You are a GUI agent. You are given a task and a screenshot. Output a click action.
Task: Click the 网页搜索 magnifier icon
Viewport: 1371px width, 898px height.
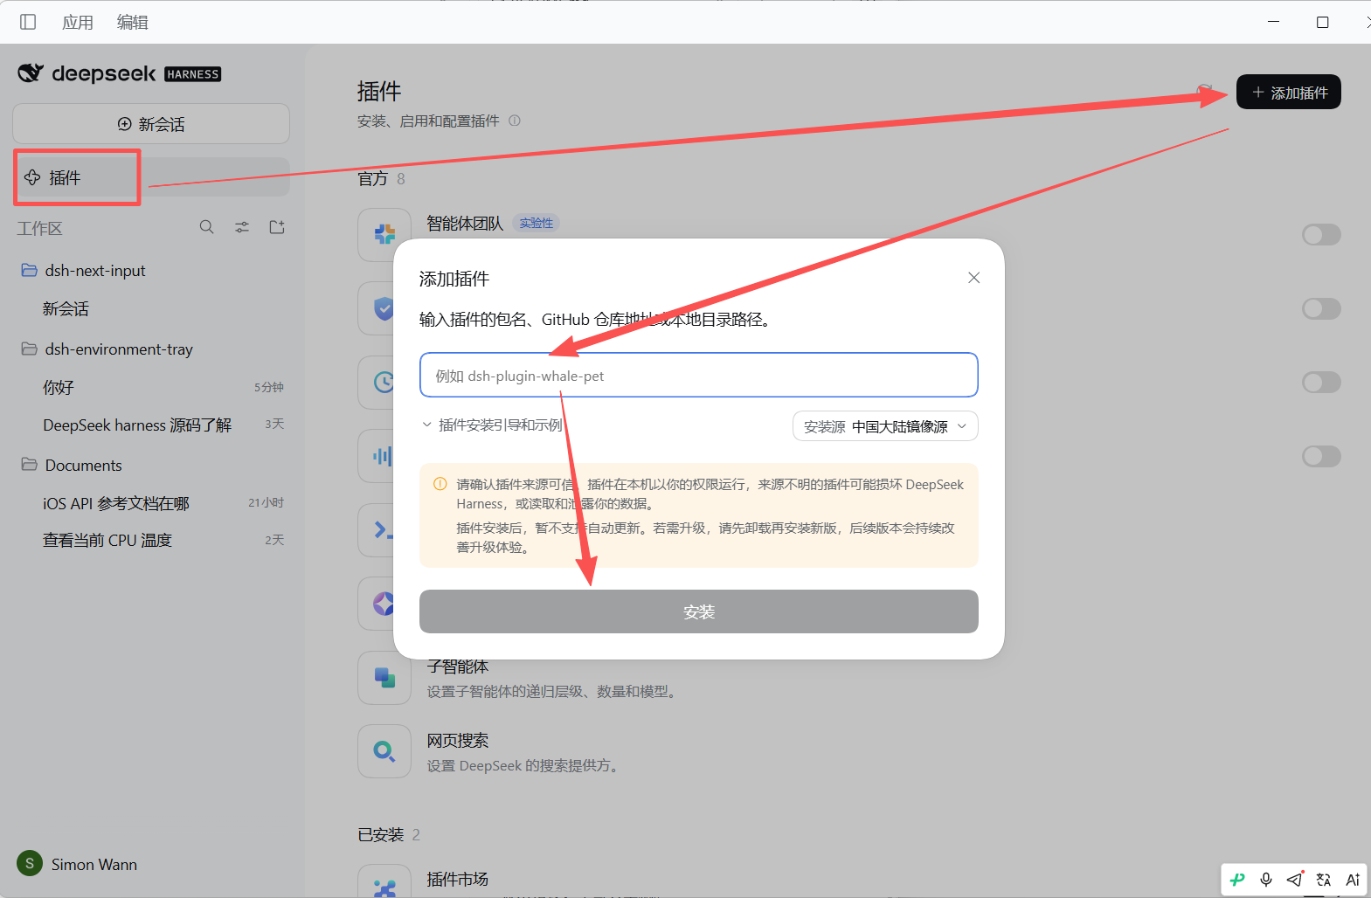(x=384, y=751)
